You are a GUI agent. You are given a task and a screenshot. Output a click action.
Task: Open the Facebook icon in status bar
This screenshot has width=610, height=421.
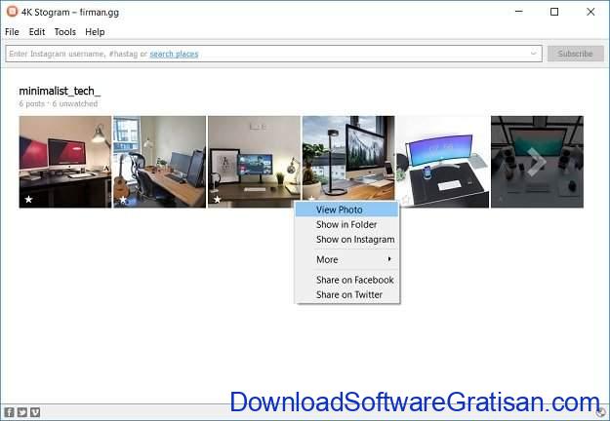pyautogui.click(x=9, y=412)
